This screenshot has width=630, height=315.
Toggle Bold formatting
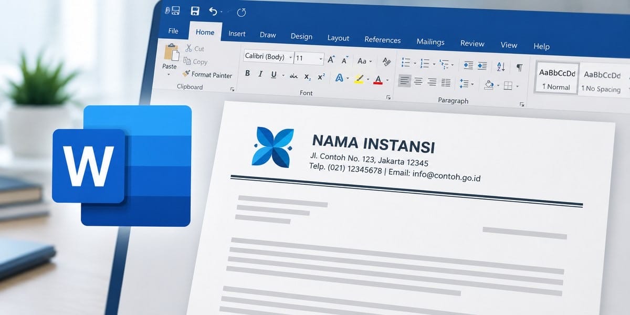point(247,73)
